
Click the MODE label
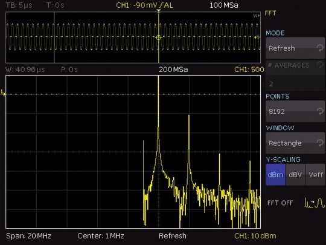click(275, 33)
